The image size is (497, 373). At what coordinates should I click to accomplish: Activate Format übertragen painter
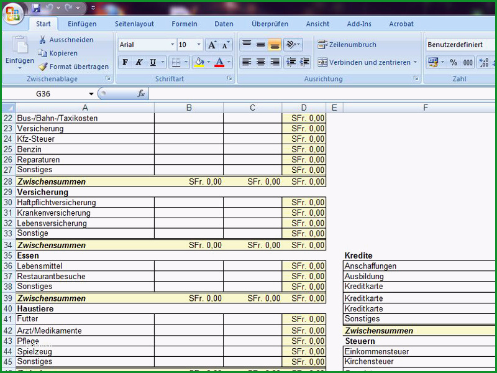(x=73, y=67)
